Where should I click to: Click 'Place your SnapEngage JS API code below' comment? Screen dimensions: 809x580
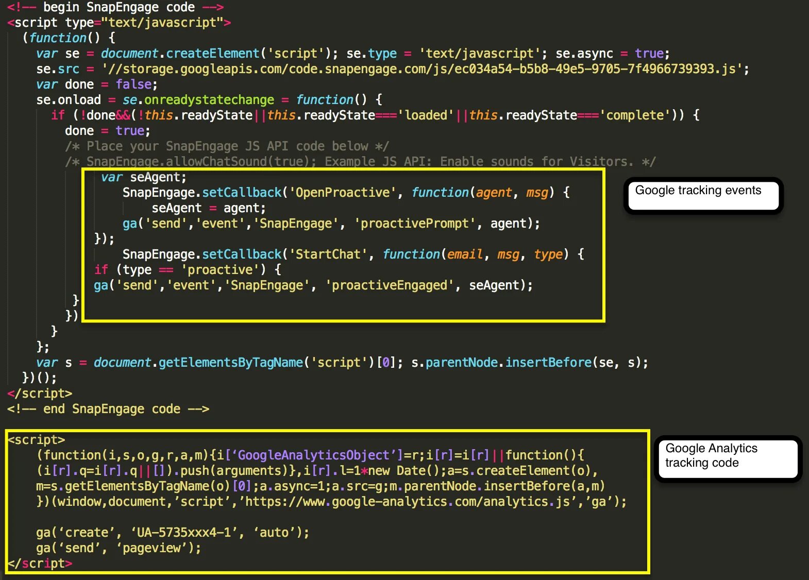point(227,146)
